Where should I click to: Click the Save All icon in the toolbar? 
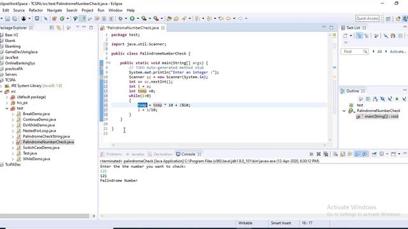[15, 18]
